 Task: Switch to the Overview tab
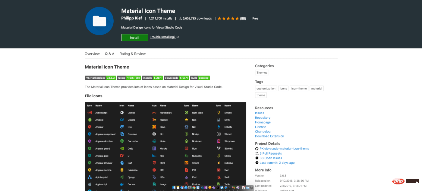[x=92, y=54]
